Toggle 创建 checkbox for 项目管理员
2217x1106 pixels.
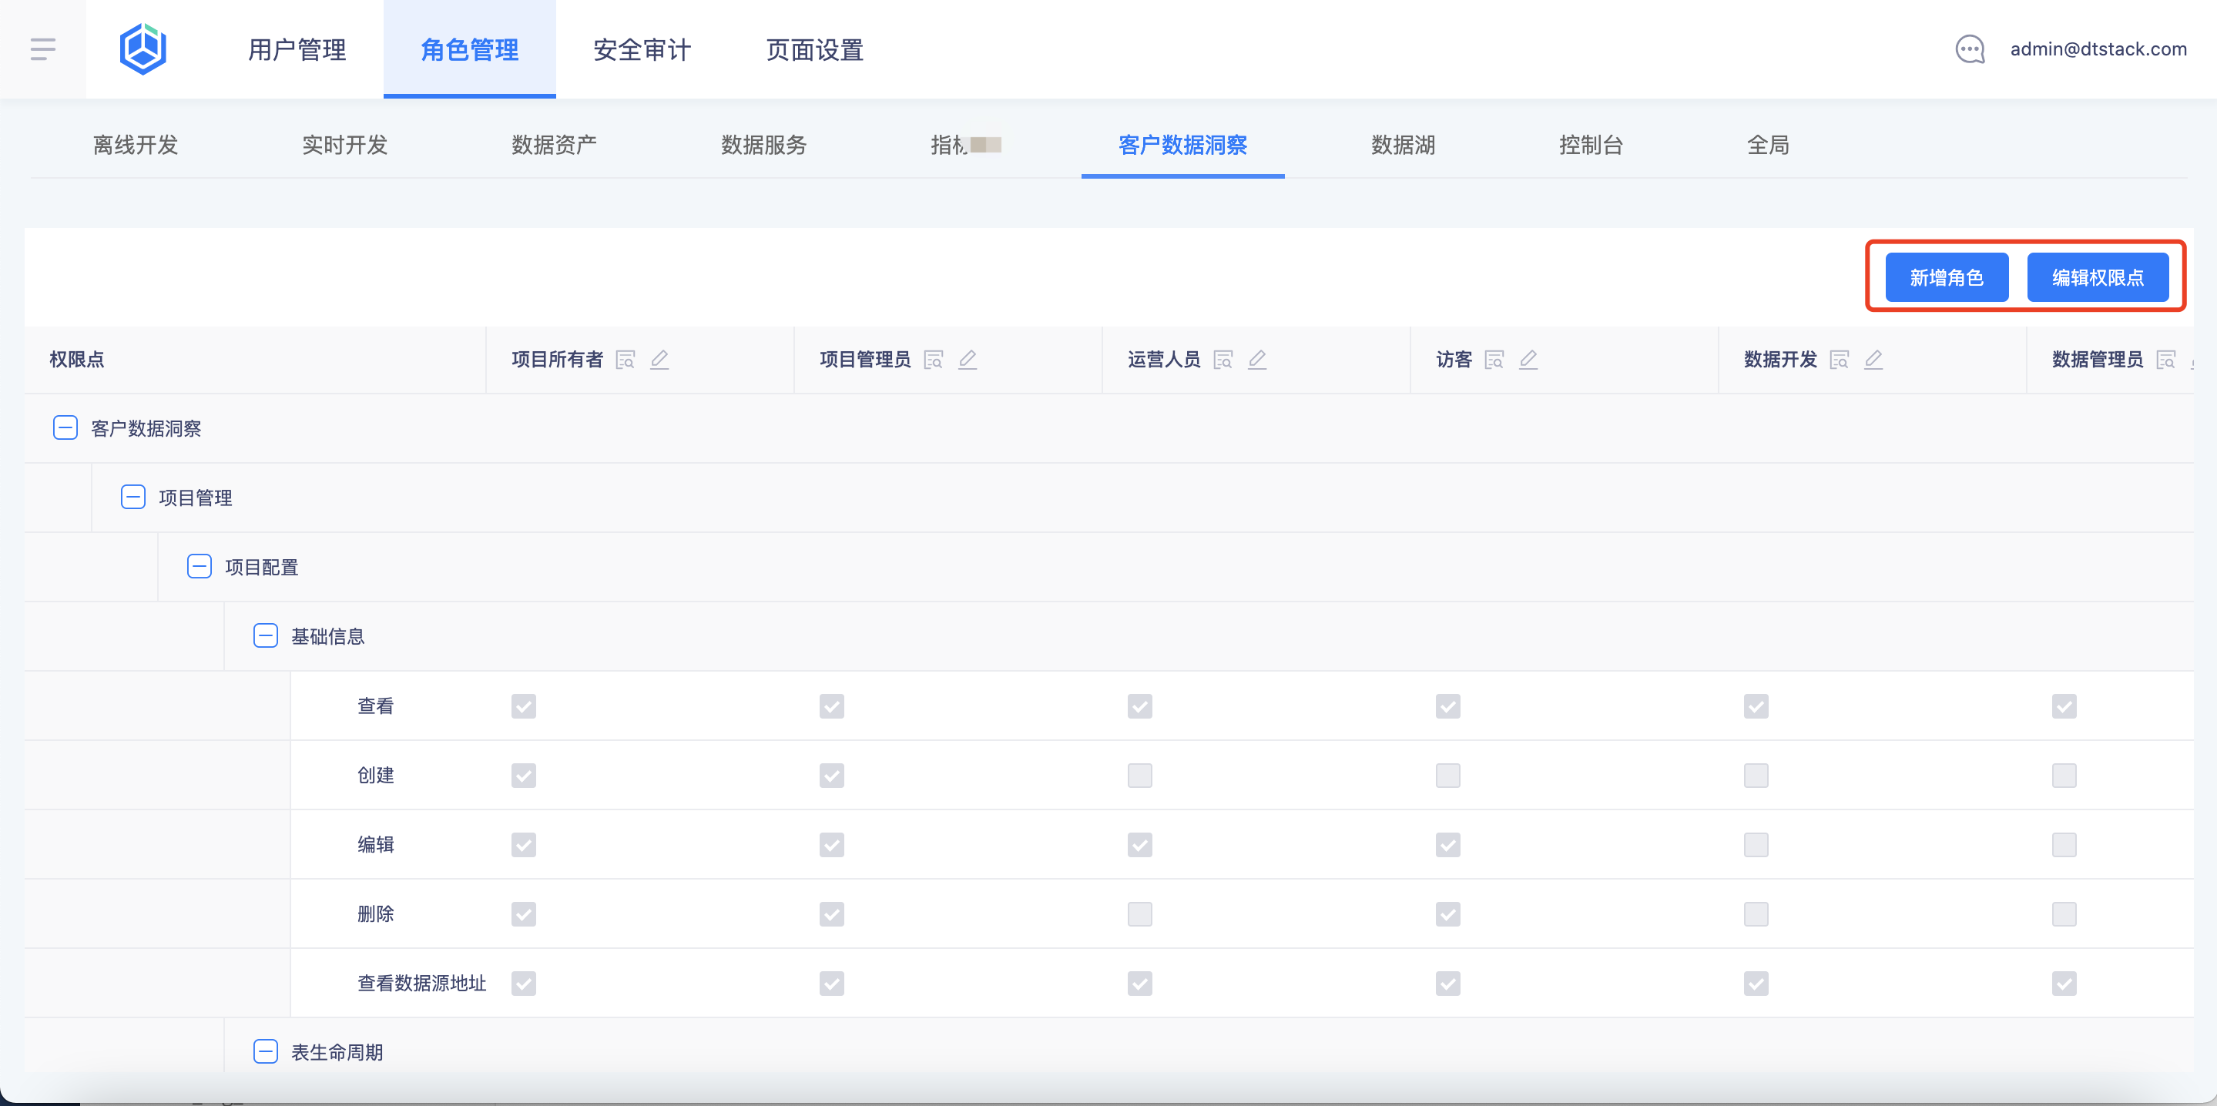pyautogui.click(x=831, y=776)
